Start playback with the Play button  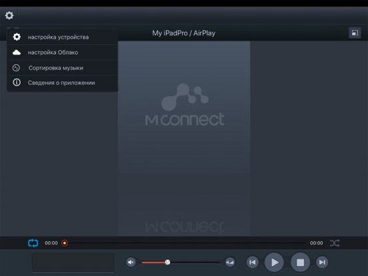pyautogui.click(x=274, y=262)
